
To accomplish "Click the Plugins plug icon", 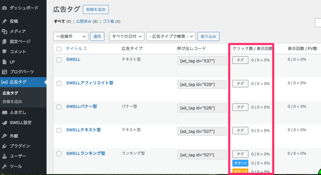I will pyautogui.click(x=4, y=146).
